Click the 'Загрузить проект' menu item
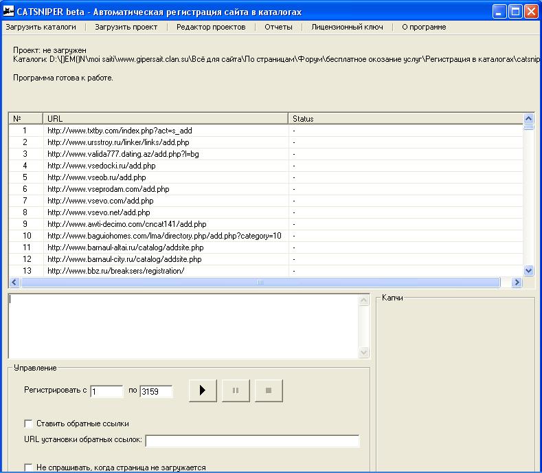Viewport: 542px width, 473px height. pos(126,27)
